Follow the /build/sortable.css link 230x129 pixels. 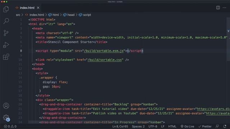(105, 60)
